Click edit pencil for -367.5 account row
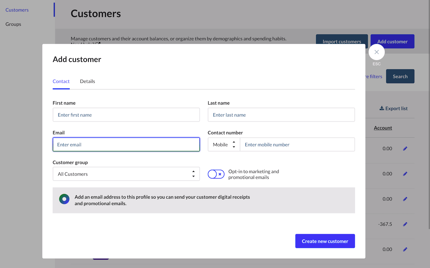 point(405,224)
